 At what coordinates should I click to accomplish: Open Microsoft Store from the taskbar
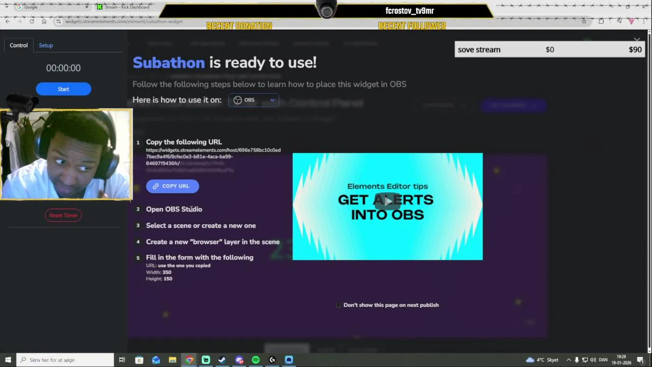(x=139, y=360)
